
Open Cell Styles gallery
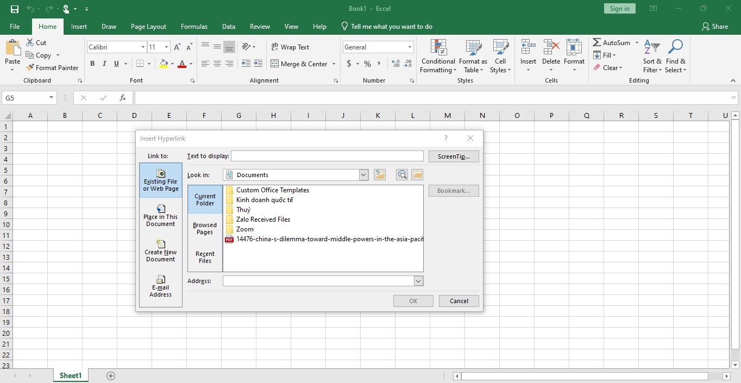500,56
